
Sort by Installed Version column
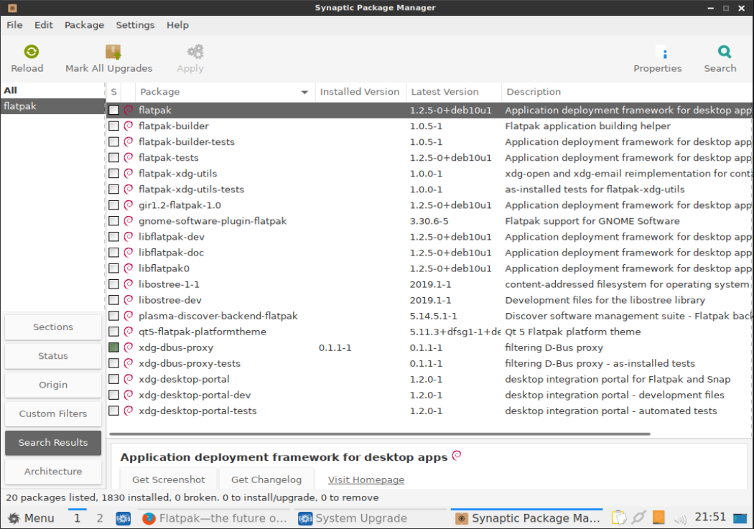(360, 92)
